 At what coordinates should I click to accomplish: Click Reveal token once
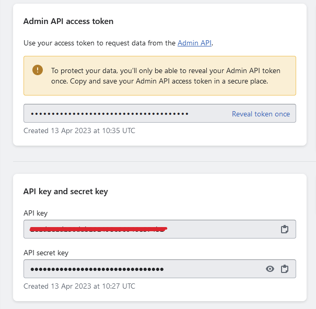(261, 114)
